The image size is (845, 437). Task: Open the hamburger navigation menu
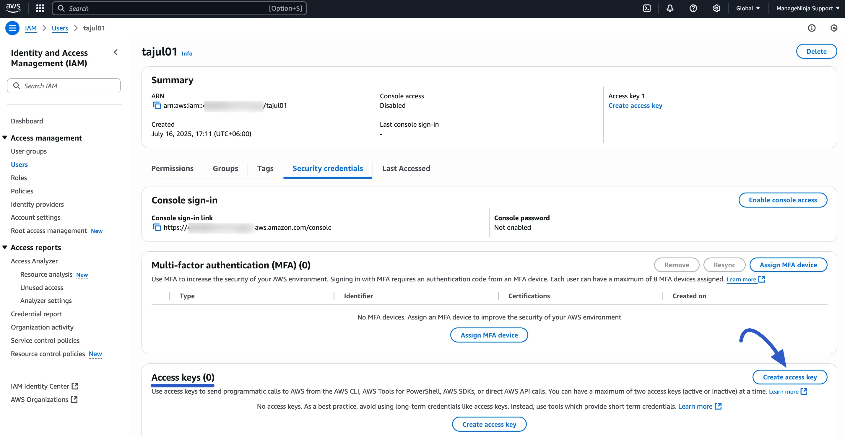point(12,28)
